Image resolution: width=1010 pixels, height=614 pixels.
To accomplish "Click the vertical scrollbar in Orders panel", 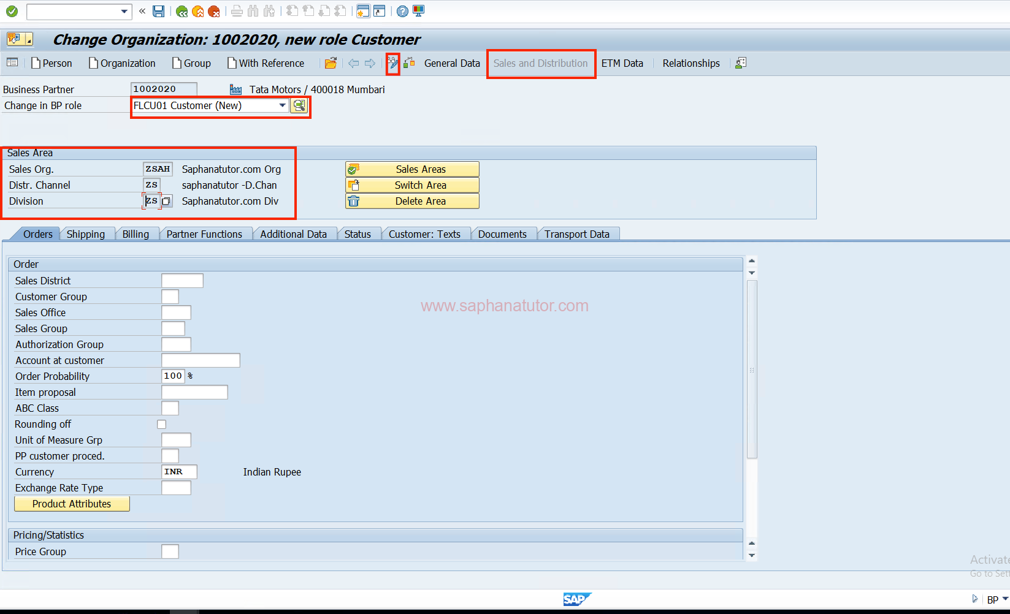I will (752, 370).
